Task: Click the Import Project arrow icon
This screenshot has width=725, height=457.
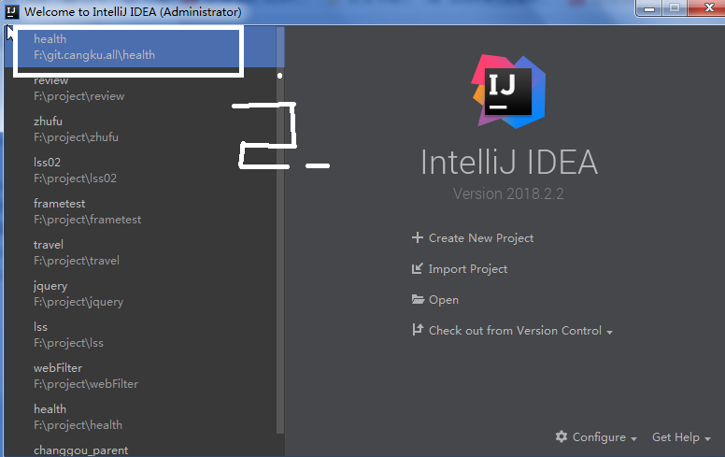Action: [417, 269]
